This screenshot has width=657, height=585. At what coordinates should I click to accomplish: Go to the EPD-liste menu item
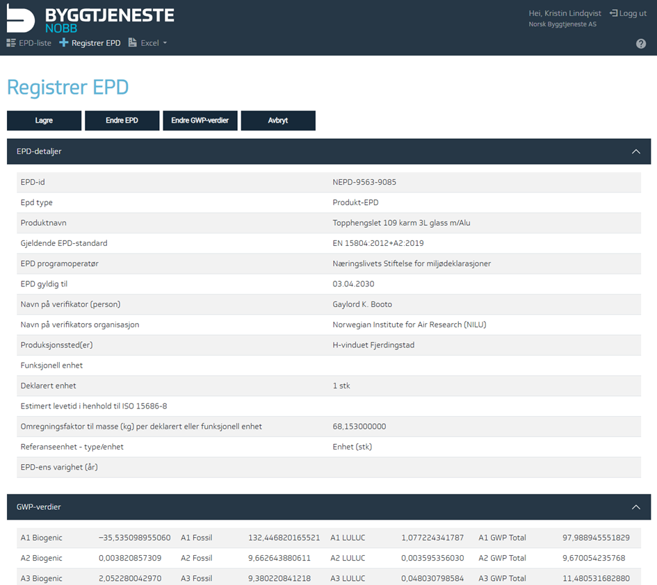point(35,43)
